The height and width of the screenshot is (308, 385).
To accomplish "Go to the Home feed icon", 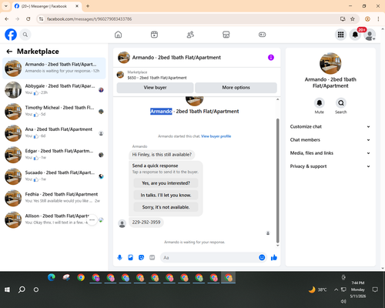I will pyautogui.click(x=118, y=35).
